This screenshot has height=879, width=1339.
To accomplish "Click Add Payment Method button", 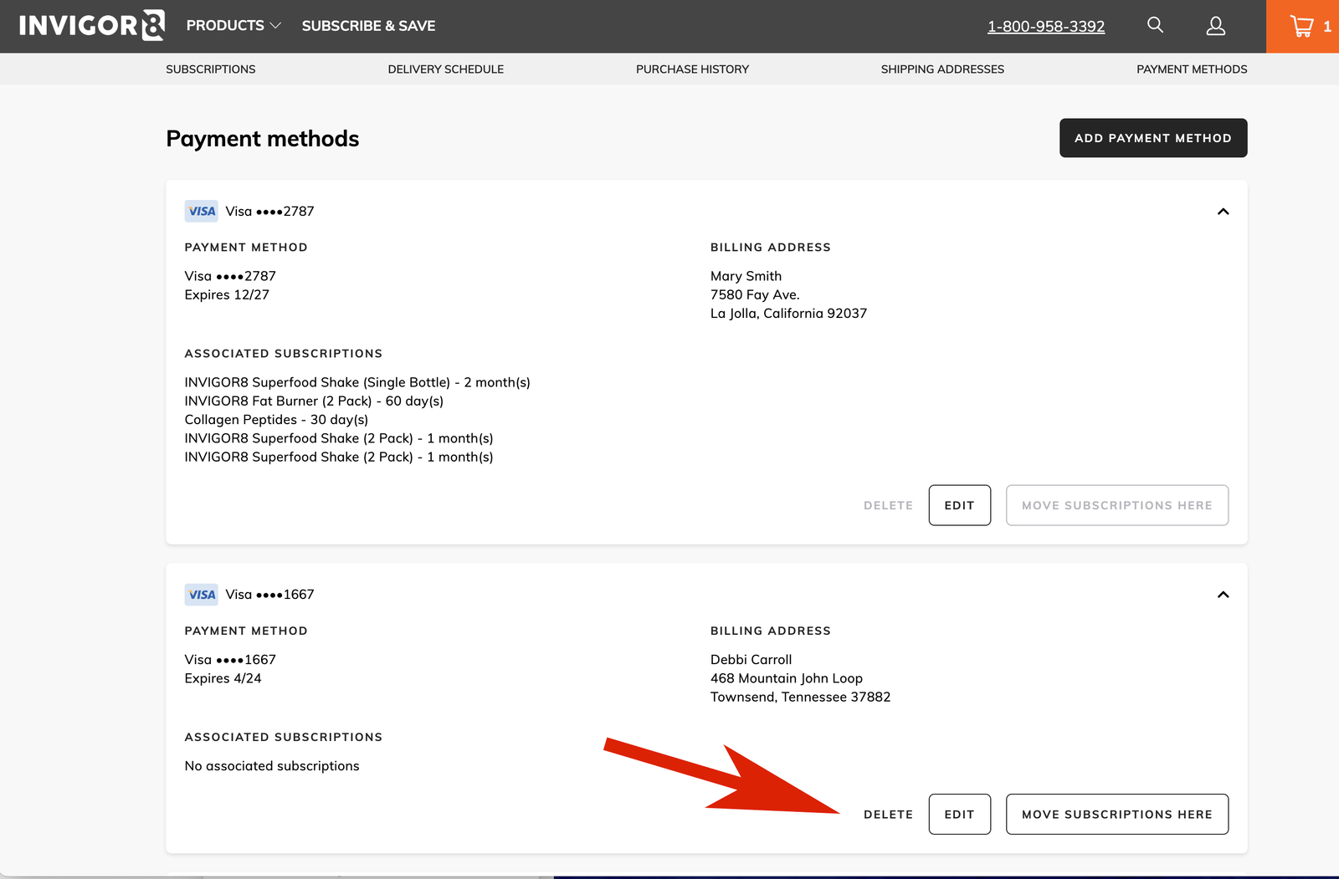I will pyautogui.click(x=1152, y=138).
